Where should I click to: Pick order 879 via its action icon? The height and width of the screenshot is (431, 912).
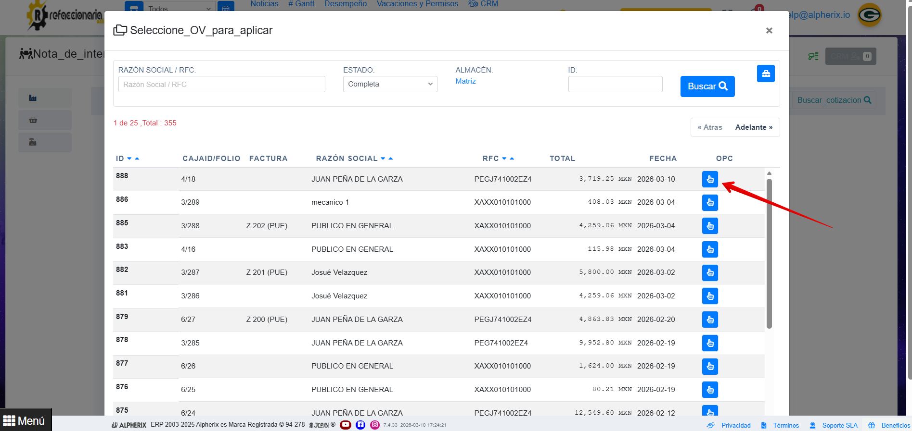coord(709,320)
